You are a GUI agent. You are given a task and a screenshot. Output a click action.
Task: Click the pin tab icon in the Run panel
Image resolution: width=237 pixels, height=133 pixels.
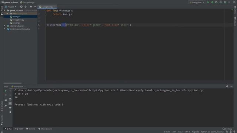point(6,106)
